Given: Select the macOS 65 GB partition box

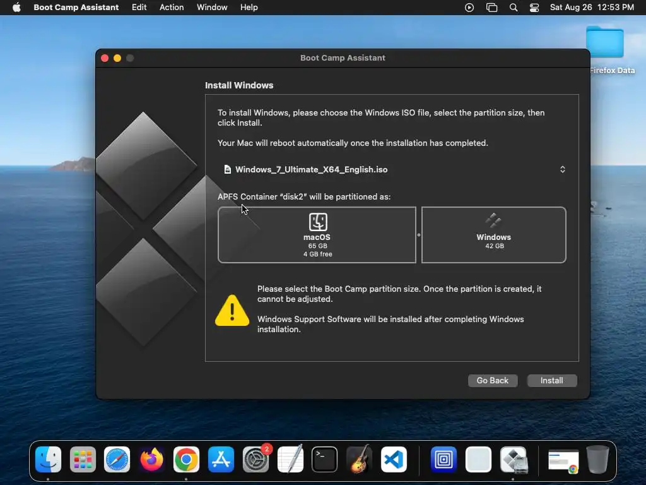Looking at the screenshot, I should click(x=317, y=235).
